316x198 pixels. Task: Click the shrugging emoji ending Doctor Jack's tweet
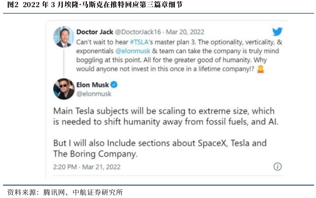point(260,69)
